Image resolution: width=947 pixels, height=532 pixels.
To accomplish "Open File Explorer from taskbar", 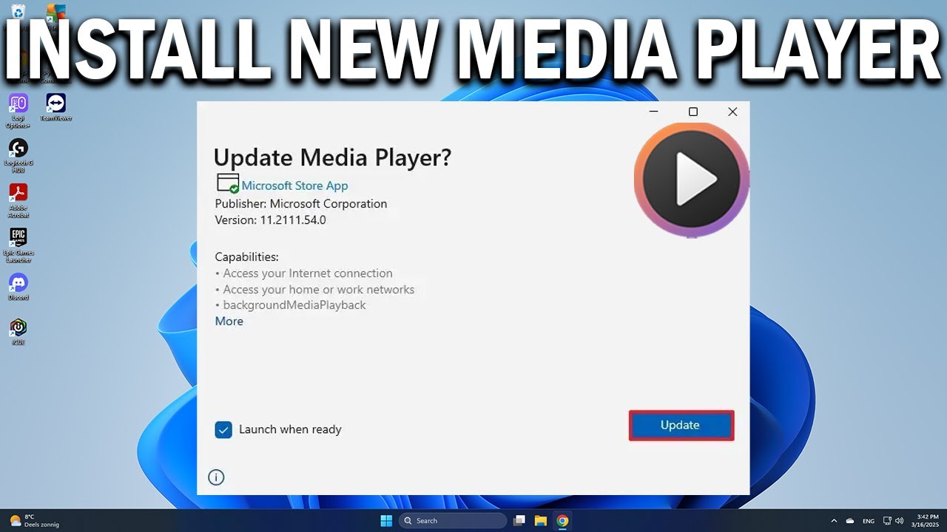I will click(541, 521).
